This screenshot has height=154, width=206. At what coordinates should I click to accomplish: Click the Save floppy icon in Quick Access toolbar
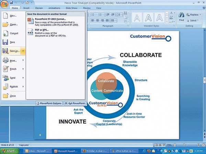coord(11,2)
